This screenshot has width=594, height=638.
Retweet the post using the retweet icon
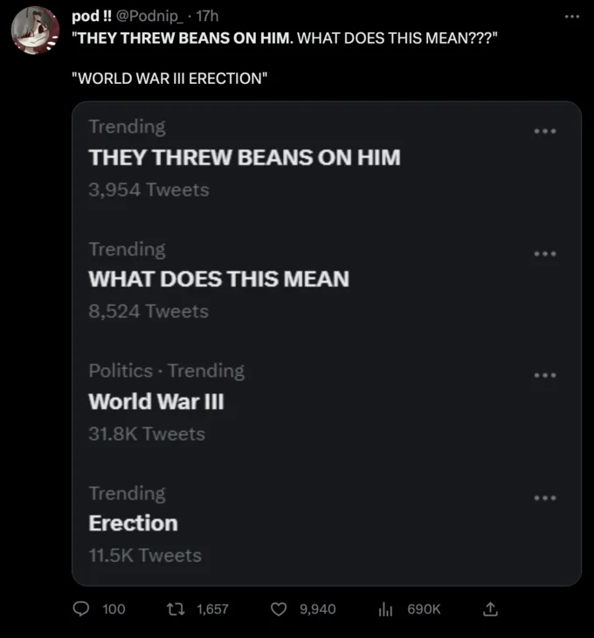pos(176,608)
